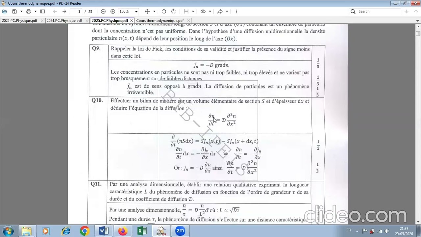421x237 pixels.
Task: Click the magnifier icon in Search box
Action: coord(353,12)
